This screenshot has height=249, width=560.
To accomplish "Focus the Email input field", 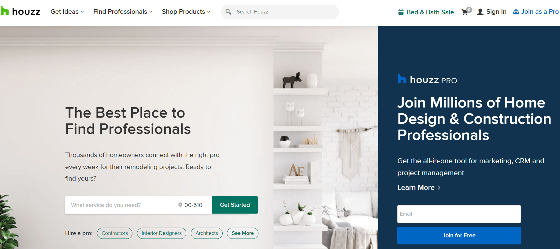I will [x=459, y=214].
